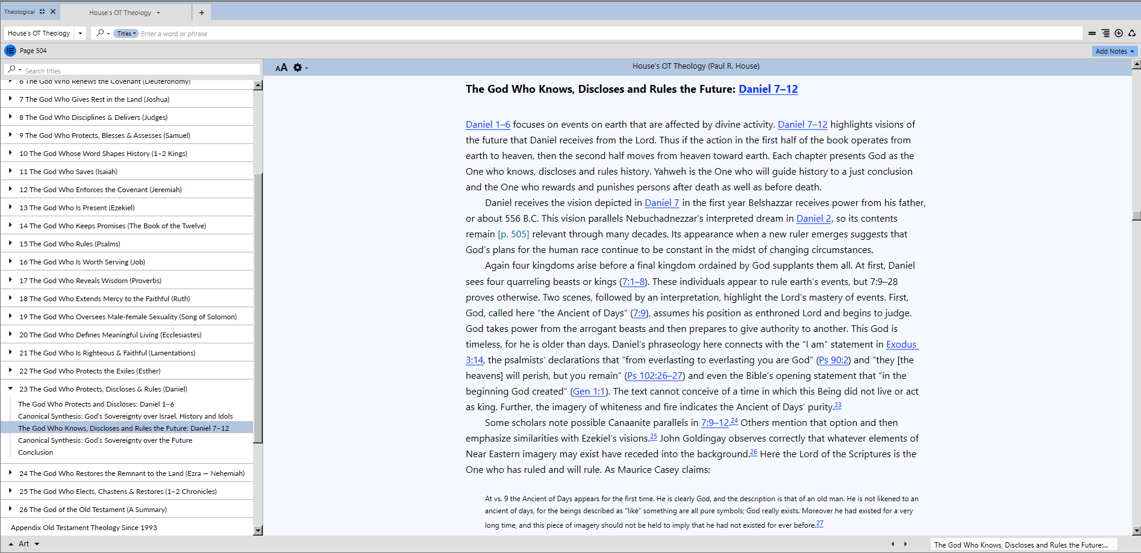Open the House's OT Theology tab dropdown arrow
This screenshot has height=553, width=1141.
(x=158, y=13)
